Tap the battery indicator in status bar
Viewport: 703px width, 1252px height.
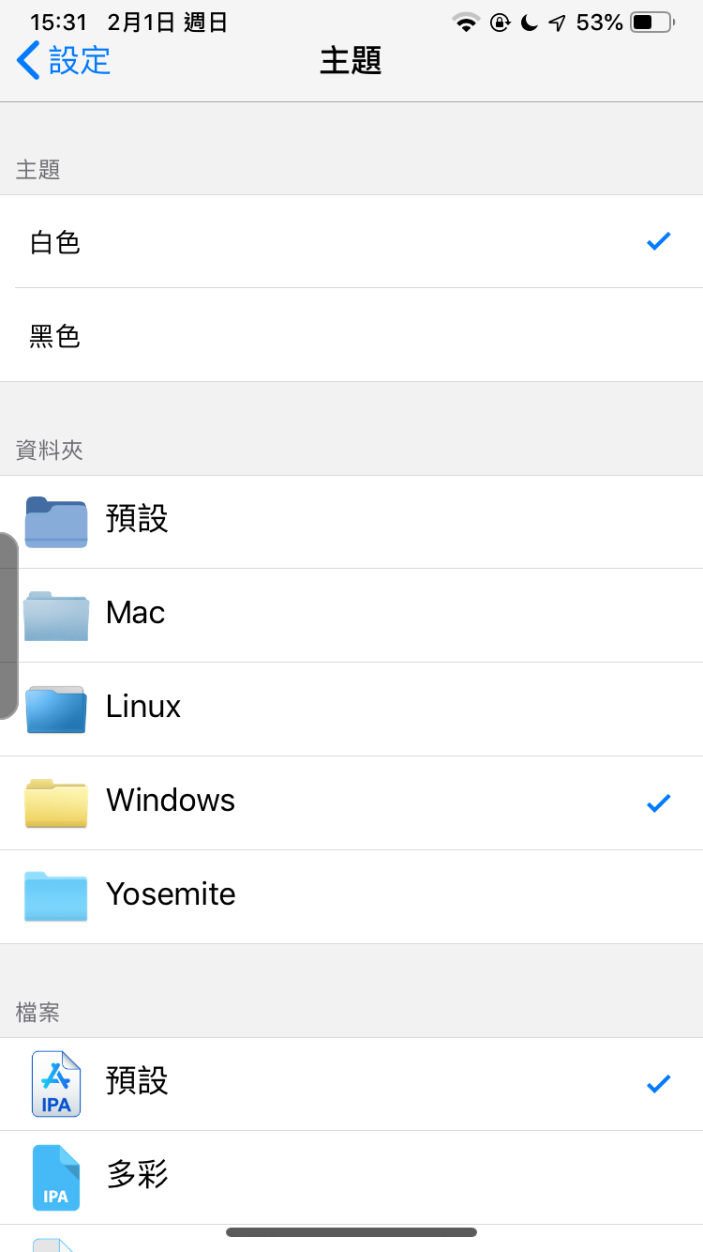pyautogui.click(x=652, y=23)
